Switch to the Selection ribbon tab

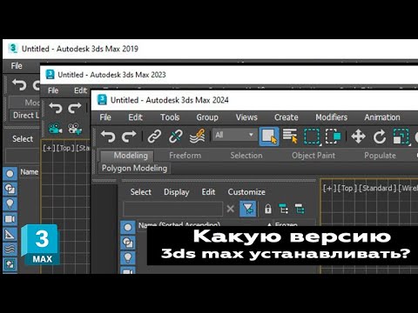pos(246,156)
